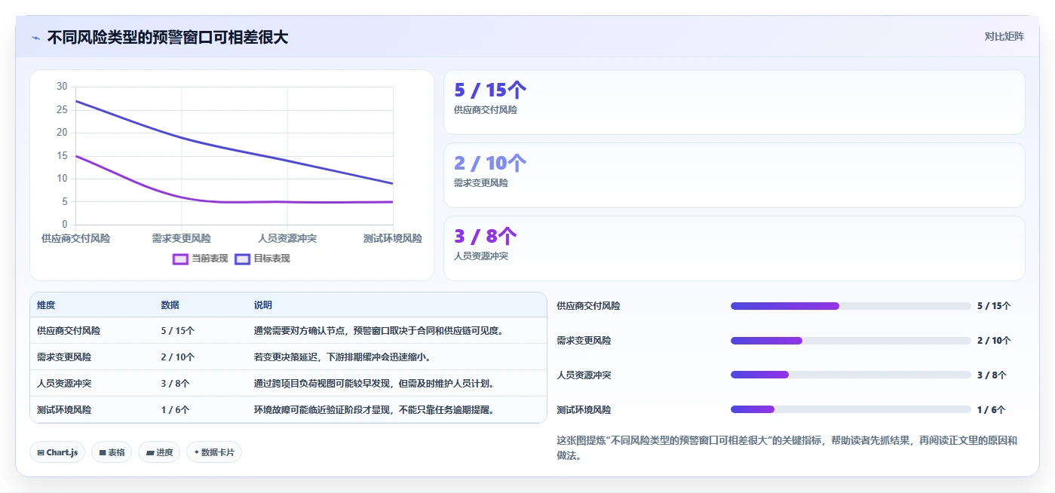Click the 测试环境风险 progress bar

[x=851, y=409]
